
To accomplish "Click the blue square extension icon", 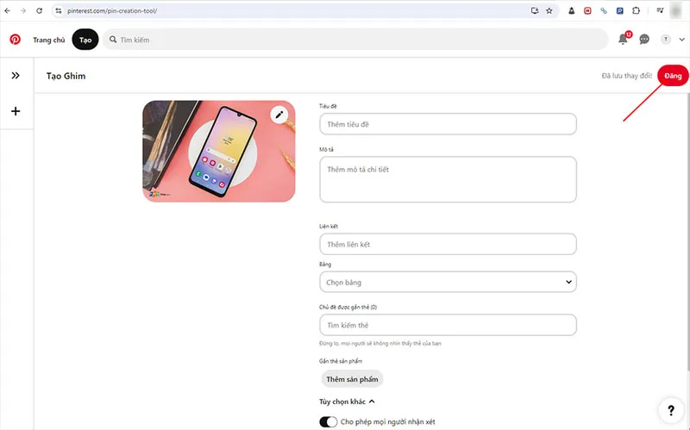I will click(619, 10).
